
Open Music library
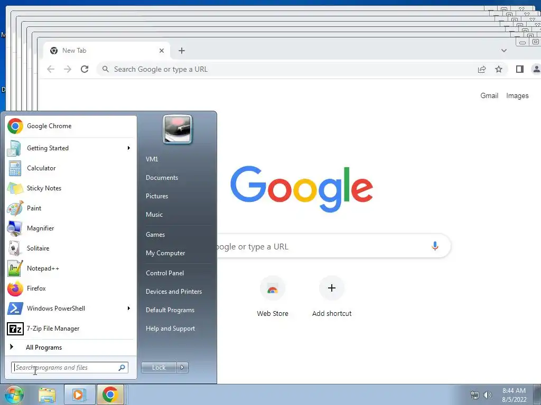tap(154, 215)
